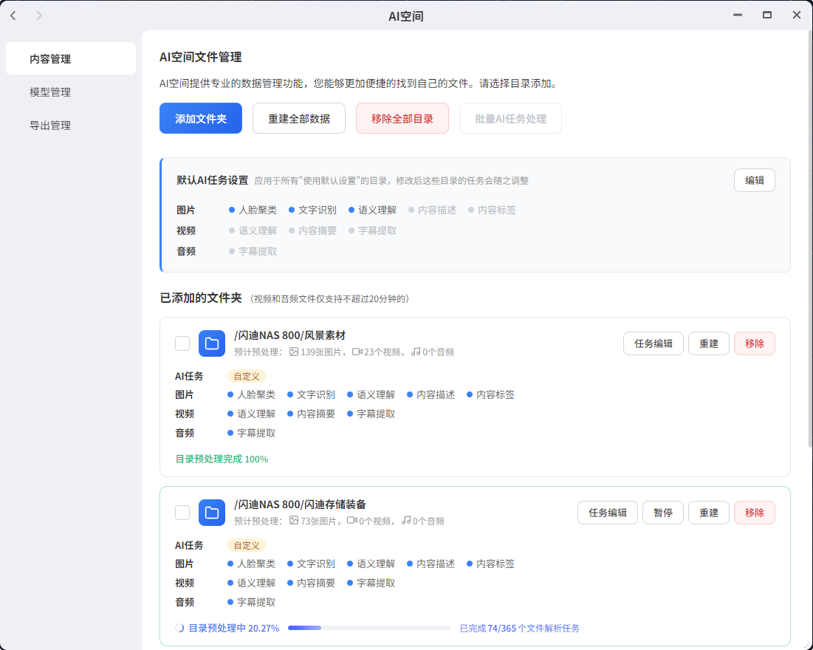Viewport: 813px width, 650px height.
Task: Click 已完成 74/365 个文件解析任务 text
Action: pos(520,629)
